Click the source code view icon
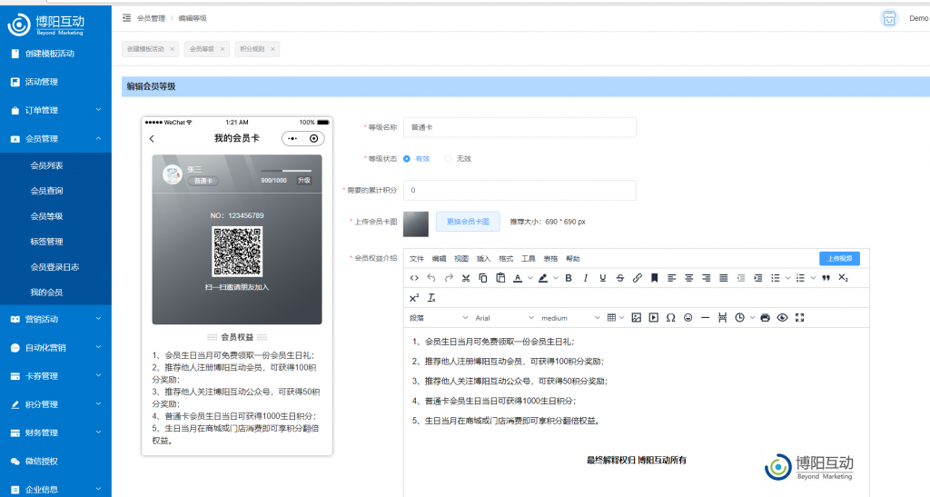930x497 pixels. [414, 278]
